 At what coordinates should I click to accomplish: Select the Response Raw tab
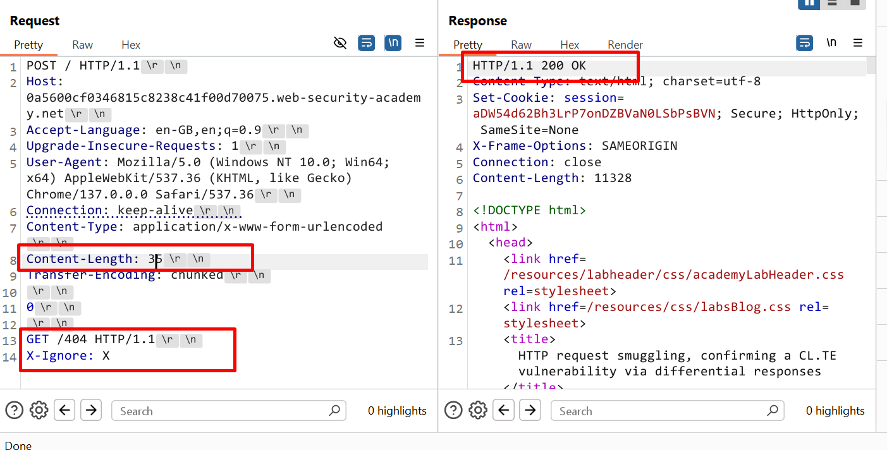521,45
